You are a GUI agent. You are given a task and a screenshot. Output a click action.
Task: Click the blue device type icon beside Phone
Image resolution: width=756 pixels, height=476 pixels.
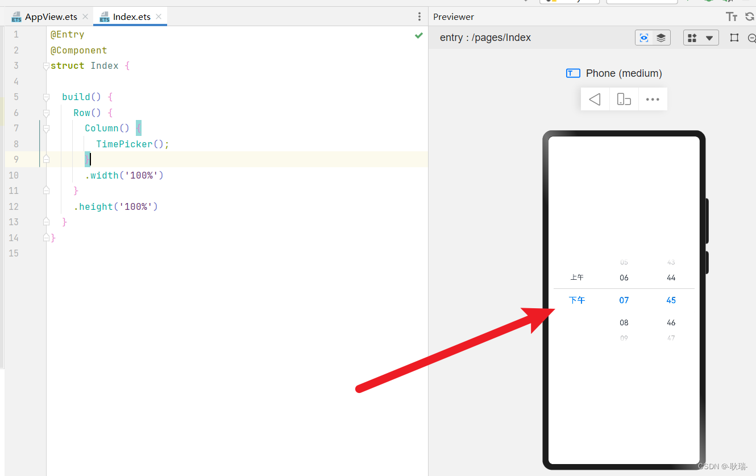pos(573,73)
